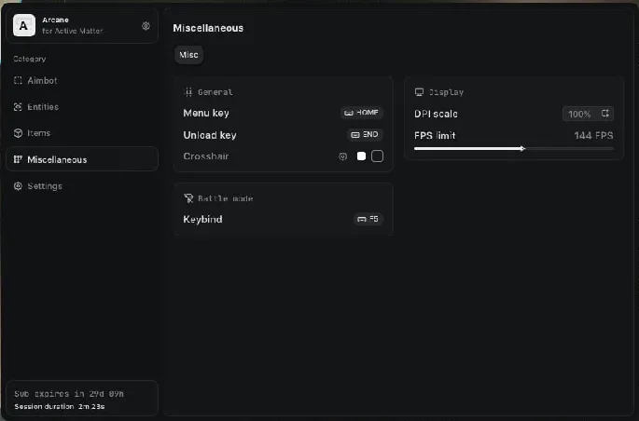Click the Arcane "A" logo
Image resolution: width=639 pixels, height=421 pixels.
23,27
